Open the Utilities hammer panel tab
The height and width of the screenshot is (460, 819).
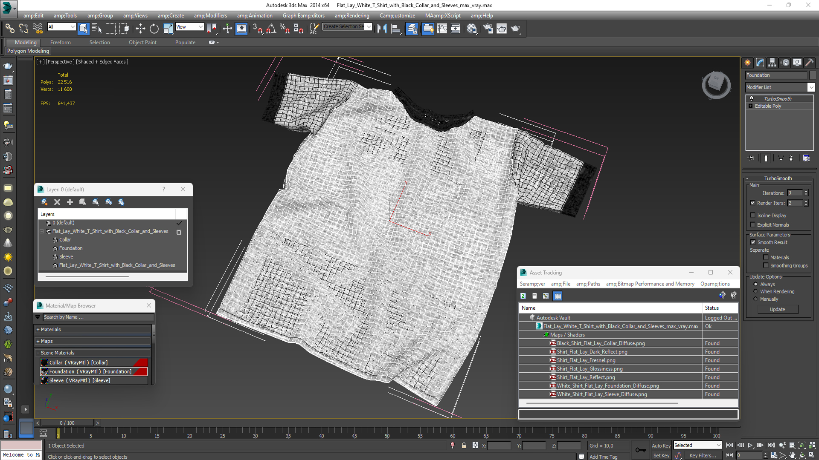(810, 63)
